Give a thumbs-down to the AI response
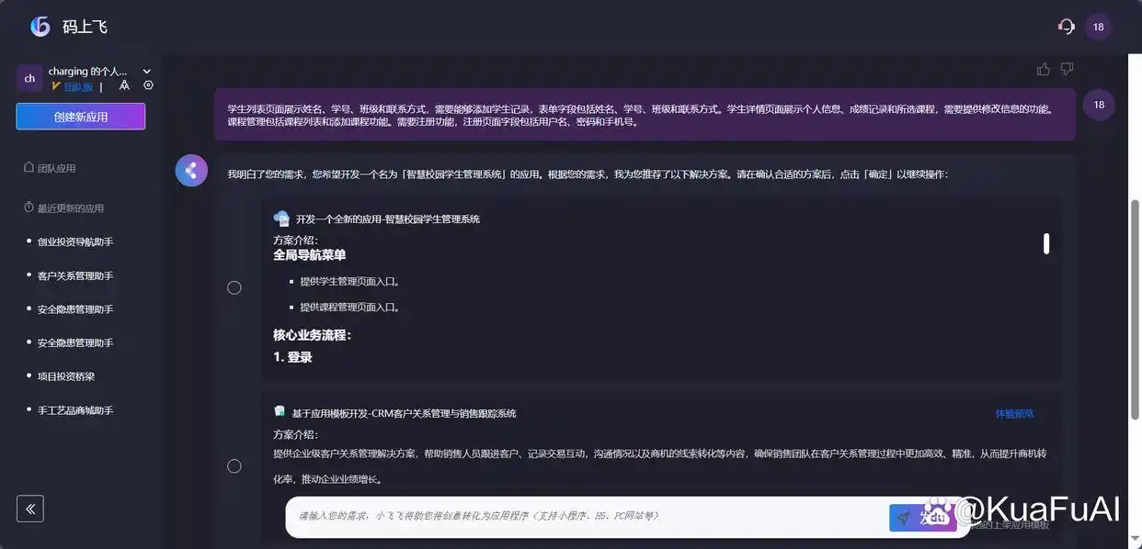 1066,67
